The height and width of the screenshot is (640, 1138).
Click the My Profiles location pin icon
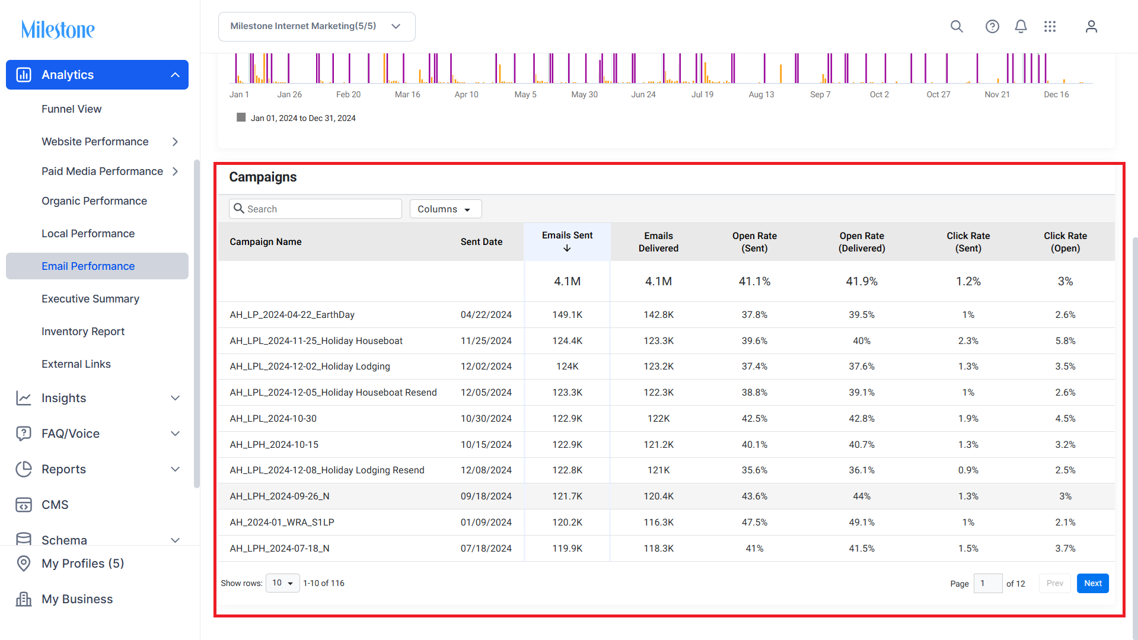pos(24,563)
